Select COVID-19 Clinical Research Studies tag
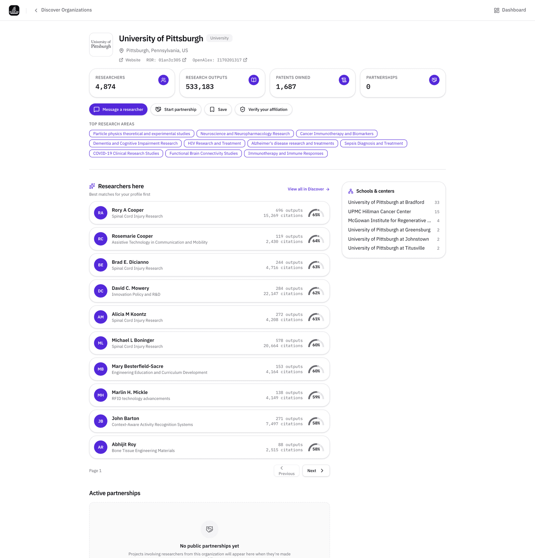The width and height of the screenshot is (535, 558). [x=126, y=153]
